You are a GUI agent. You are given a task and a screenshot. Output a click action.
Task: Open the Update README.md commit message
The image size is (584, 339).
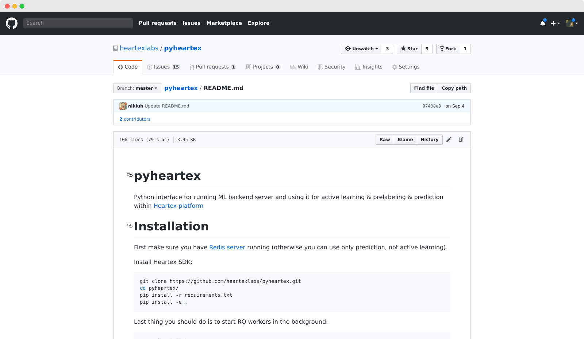pos(167,106)
